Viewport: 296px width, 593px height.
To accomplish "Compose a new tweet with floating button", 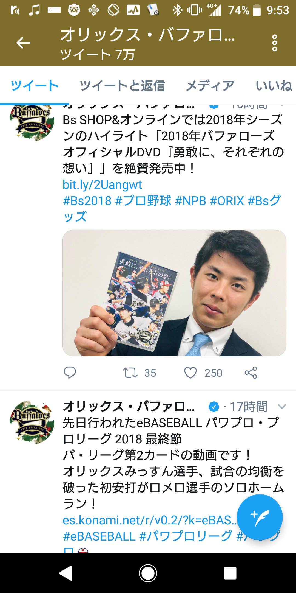I will pyautogui.click(x=260, y=517).
